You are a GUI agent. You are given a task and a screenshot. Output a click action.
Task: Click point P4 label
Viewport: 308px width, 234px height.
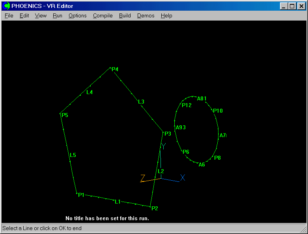click(x=115, y=69)
